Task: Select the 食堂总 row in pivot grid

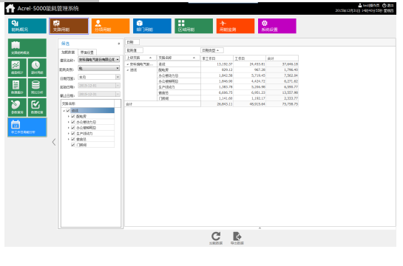Action: coord(179,92)
